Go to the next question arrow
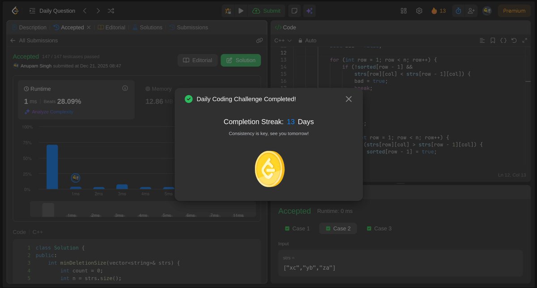The image size is (537, 288). tap(98, 11)
